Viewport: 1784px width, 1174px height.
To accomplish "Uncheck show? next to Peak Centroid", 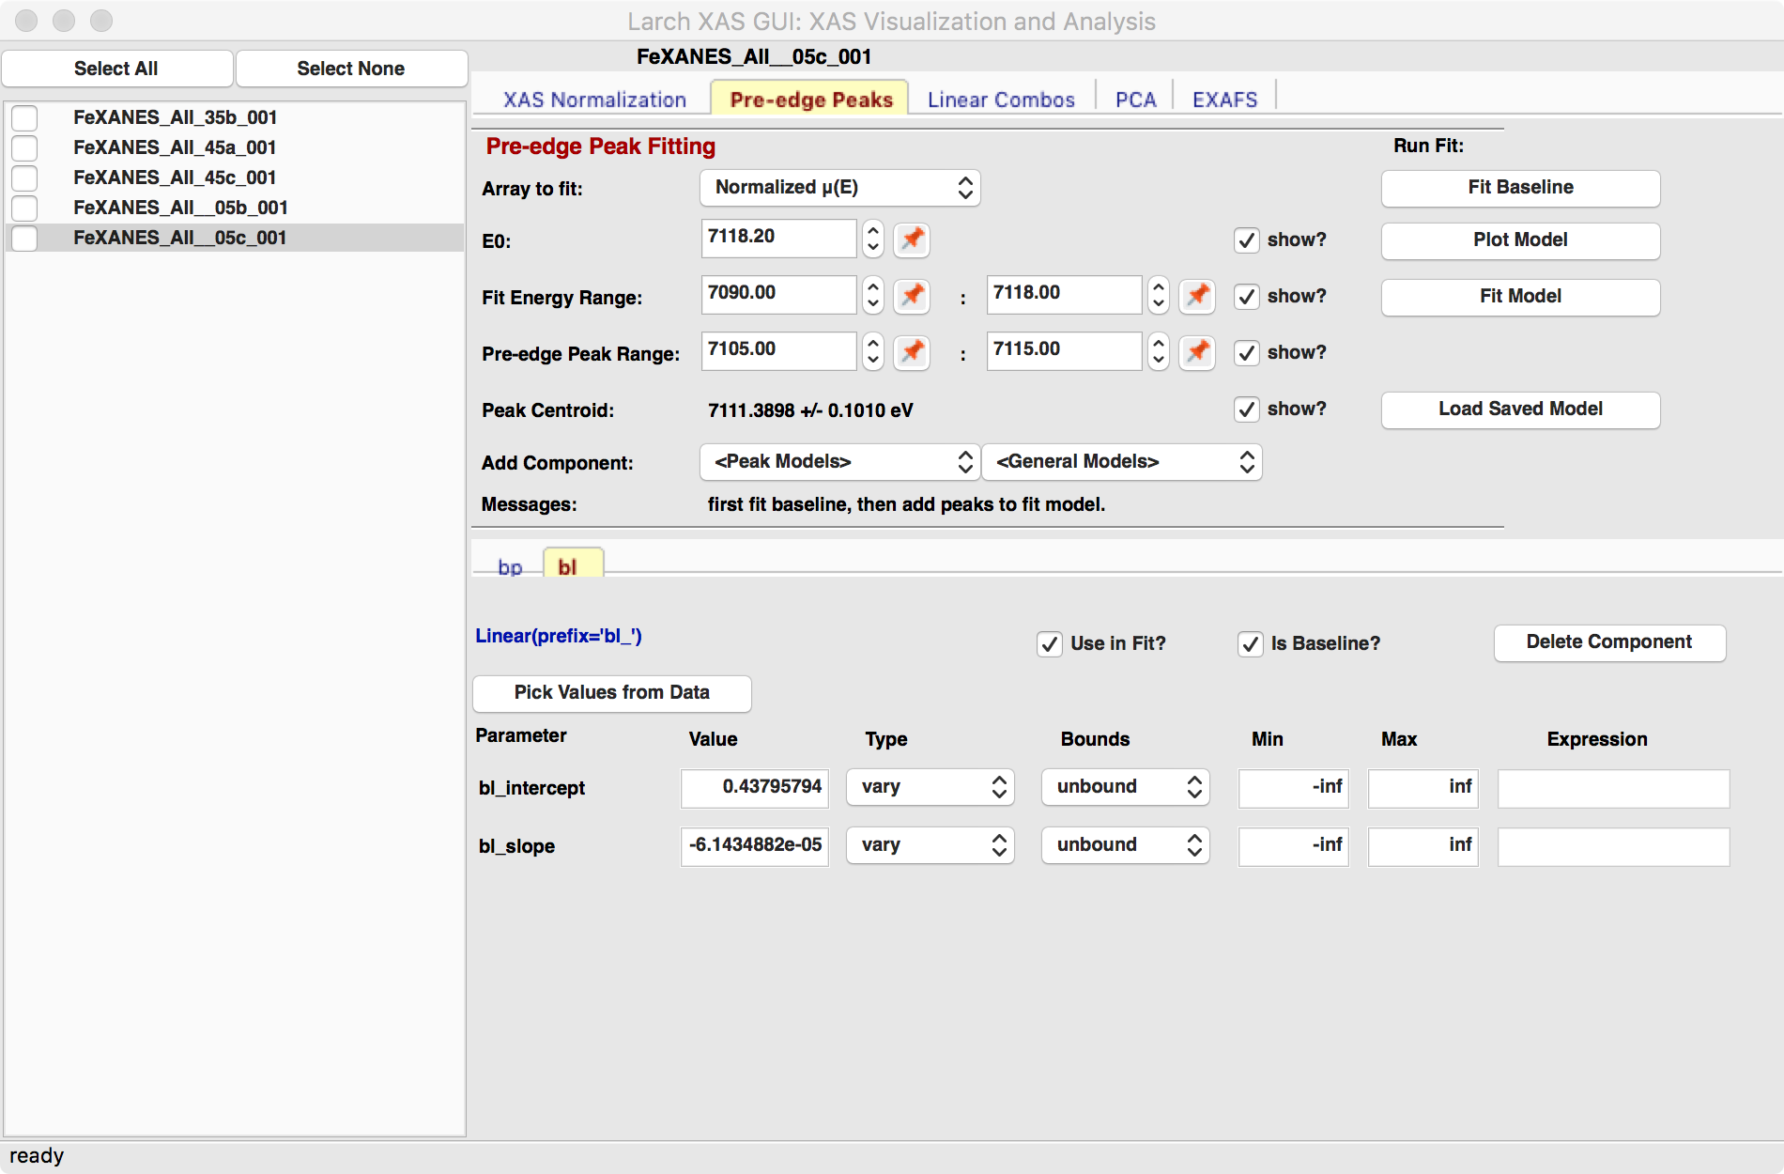I will tap(1246, 409).
